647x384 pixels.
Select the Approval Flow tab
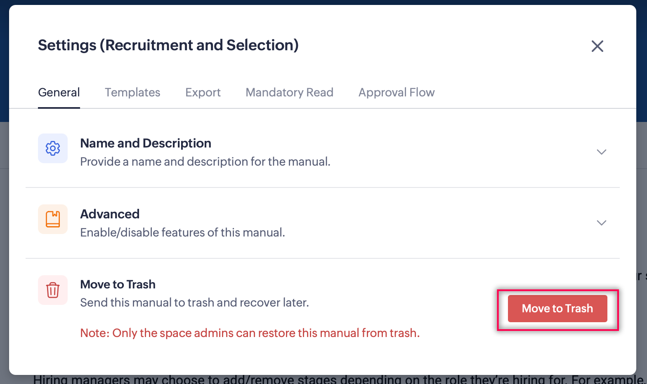point(396,92)
